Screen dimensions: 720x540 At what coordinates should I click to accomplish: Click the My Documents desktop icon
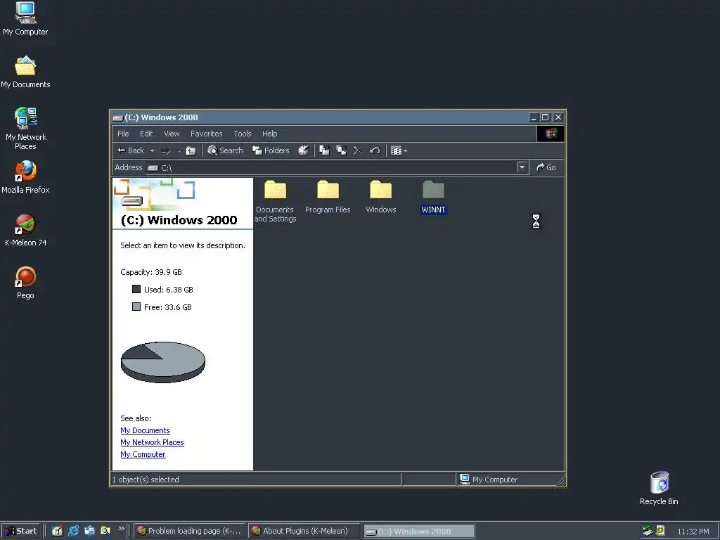tap(25, 72)
